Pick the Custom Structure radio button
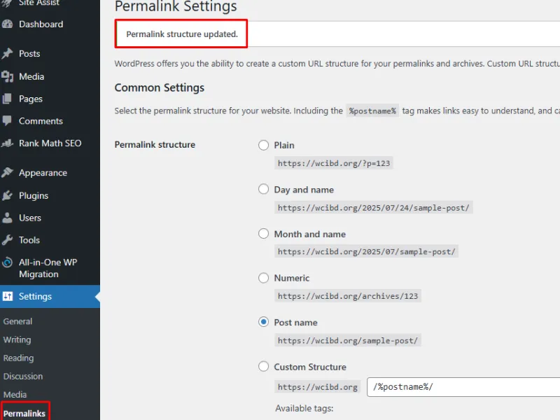 tap(264, 366)
